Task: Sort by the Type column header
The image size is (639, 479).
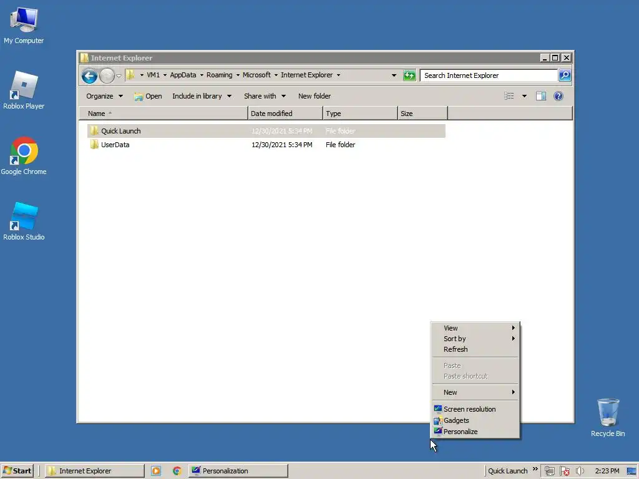Action: 360,114
